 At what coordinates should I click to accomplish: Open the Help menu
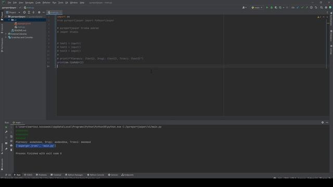tap(82, 3)
